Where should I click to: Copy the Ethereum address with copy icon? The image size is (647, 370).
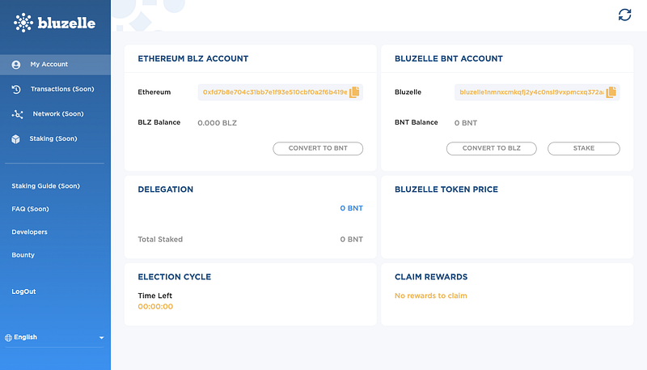tap(354, 92)
